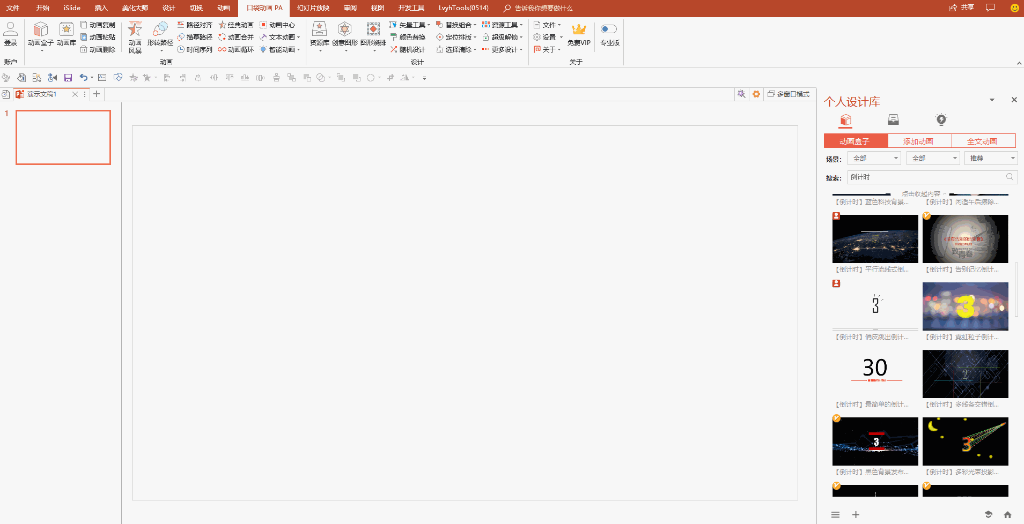The width and height of the screenshot is (1024, 524).
Task: Click the plus icon at panel bottom
Action: click(856, 515)
